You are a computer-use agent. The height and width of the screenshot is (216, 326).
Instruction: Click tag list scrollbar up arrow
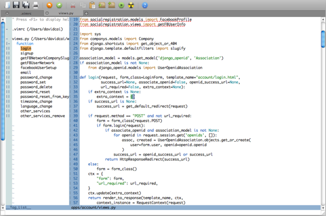3,19
